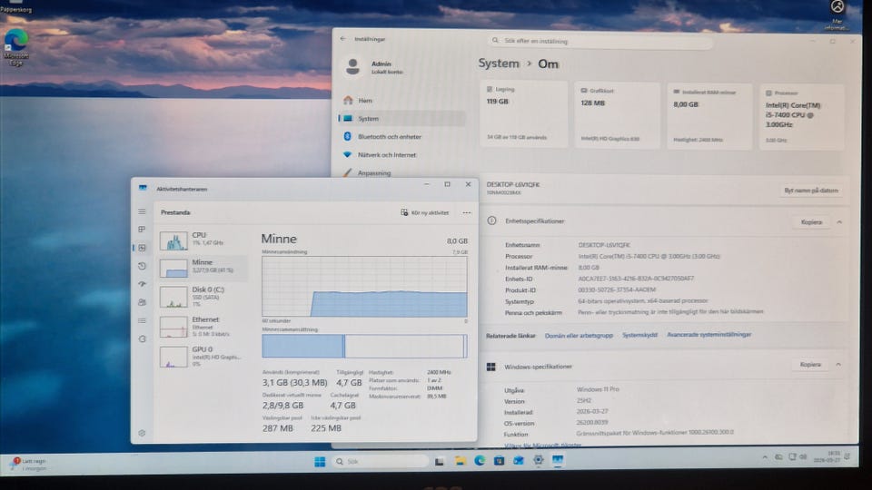Click the Windows Start button on taskbar

(x=320, y=462)
